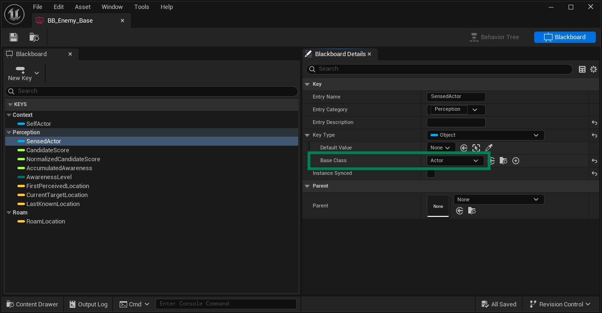Collapse the Perception category in keys list
Image resolution: width=602 pixels, height=313 pixels.
tap(9, 132)
